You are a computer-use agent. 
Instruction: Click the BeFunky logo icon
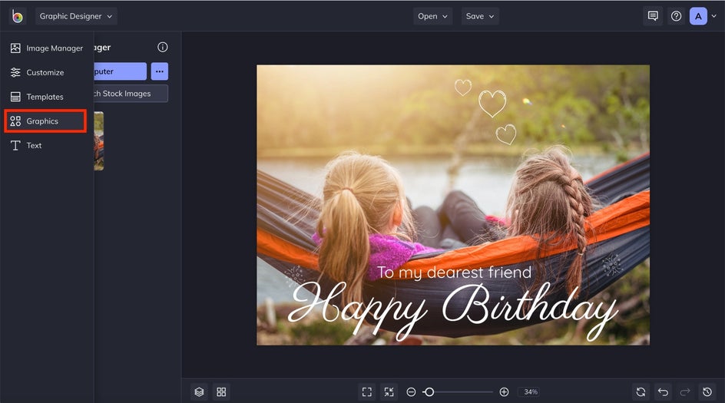18,16
